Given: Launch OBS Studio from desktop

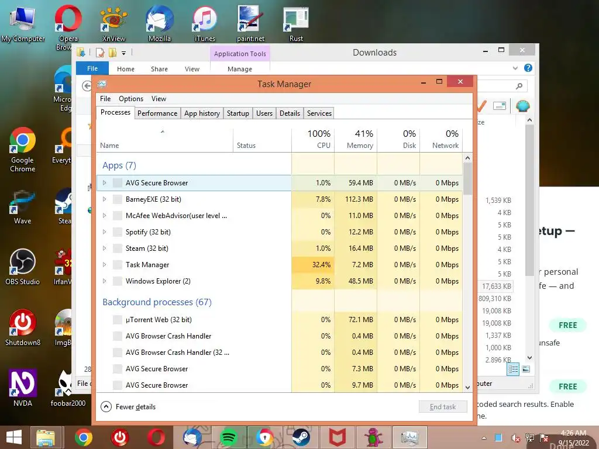Looking at the screenshot, I should pos(23,267).
